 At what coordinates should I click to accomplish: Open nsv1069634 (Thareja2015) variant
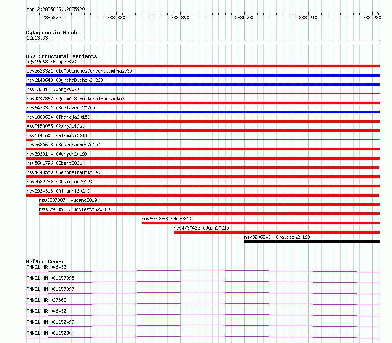pos(58,117)
